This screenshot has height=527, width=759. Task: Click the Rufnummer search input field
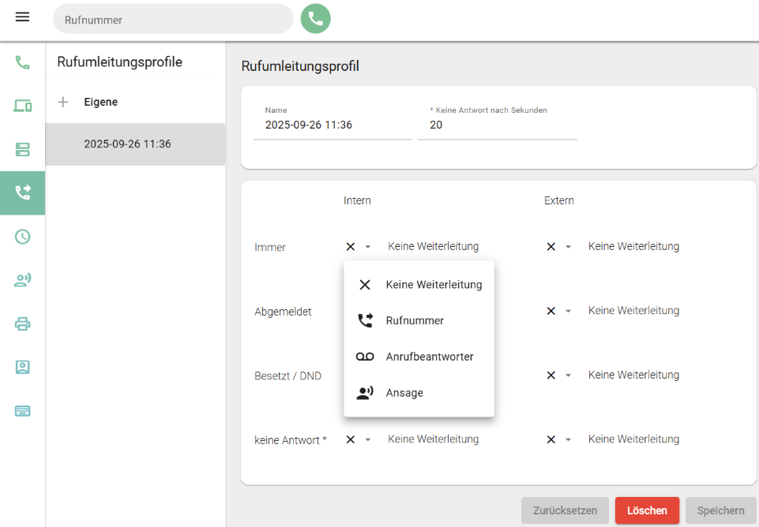[x=172, y=20]
